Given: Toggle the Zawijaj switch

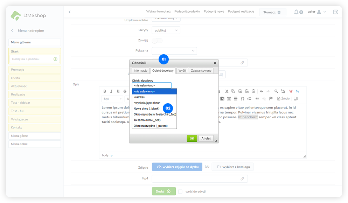Looking at the screenshot, I should pos(157,41).
